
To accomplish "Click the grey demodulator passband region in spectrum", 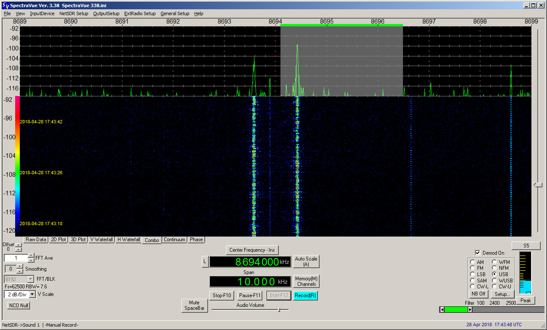I will click(342, 61).
